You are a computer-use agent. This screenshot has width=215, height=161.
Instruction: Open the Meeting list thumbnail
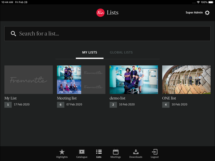[x=81, y=80]
